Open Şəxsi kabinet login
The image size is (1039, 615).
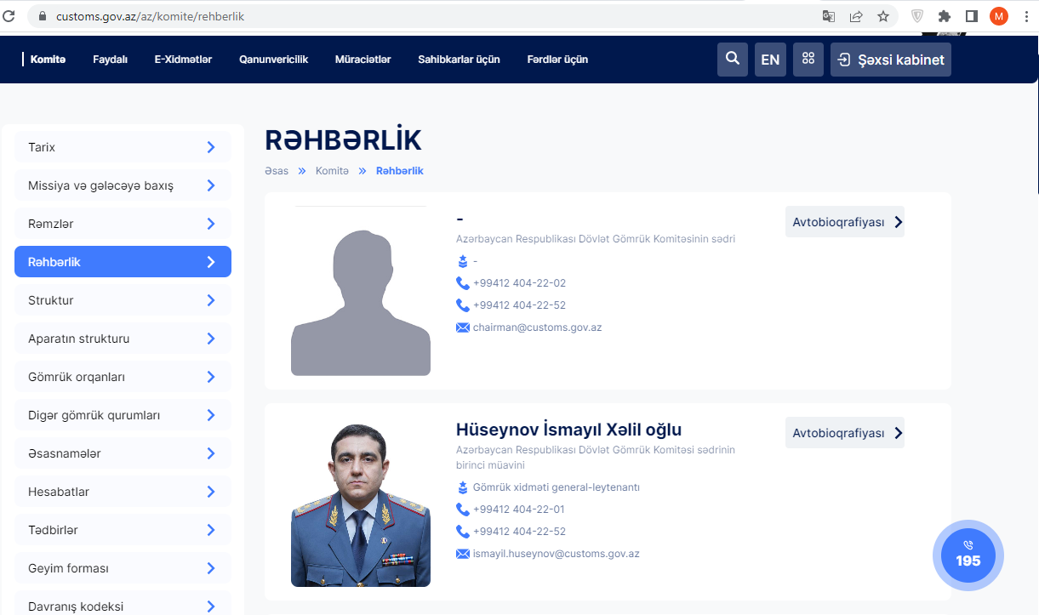[891, 60]
